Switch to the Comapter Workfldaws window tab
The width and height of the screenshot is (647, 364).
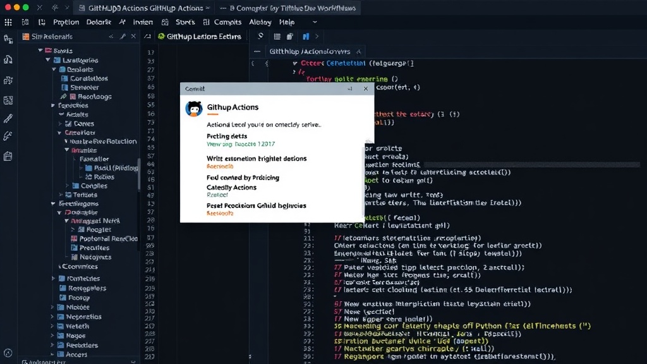coord(287,8)
